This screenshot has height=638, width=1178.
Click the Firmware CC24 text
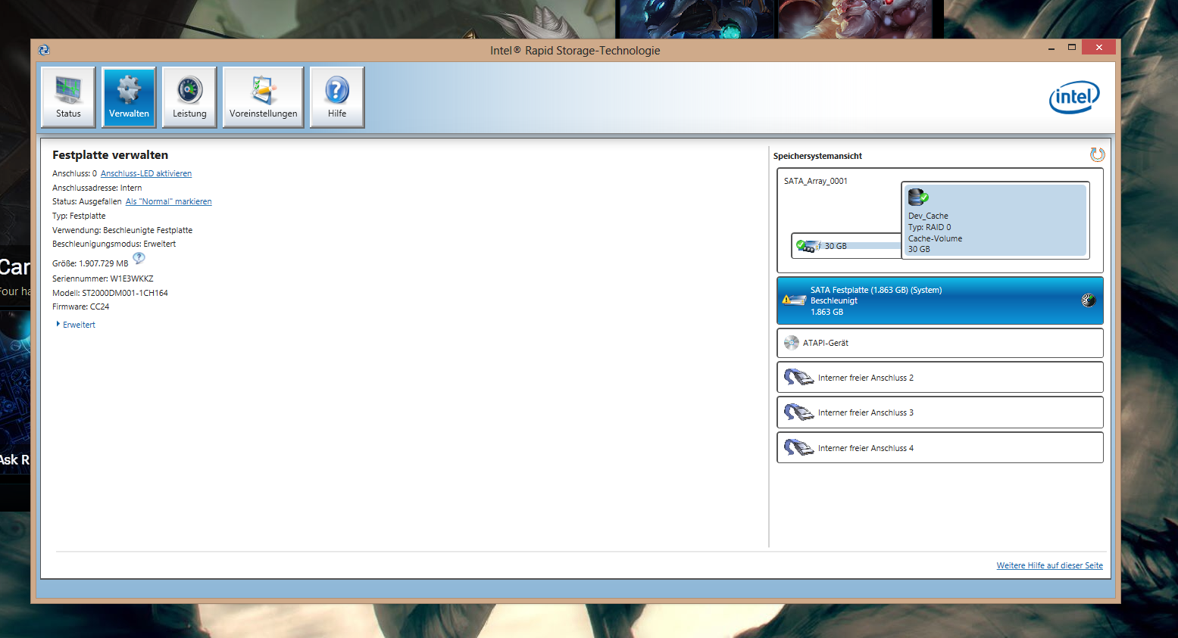(x=80, y=307)
